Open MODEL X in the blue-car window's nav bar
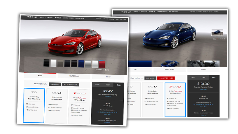The height and width of the screenshot is (134, 238). pyautogui.click(x=144, y=12)
